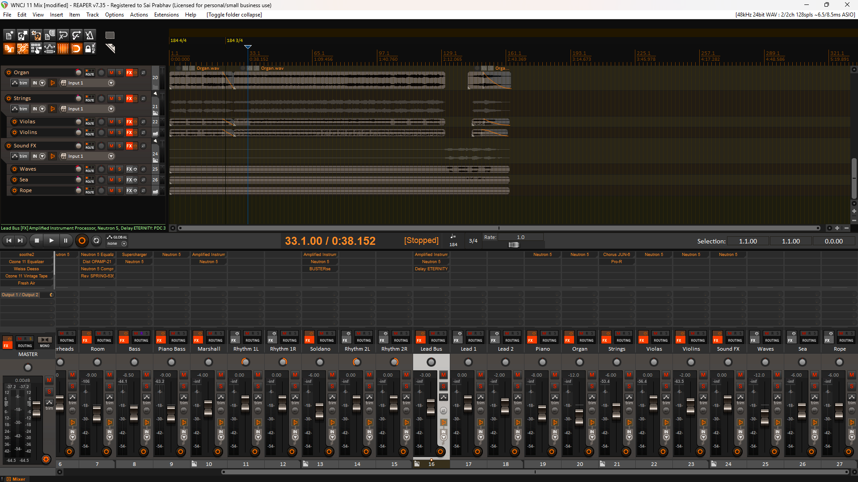Solo the Strings track
858x482 pixels.
[119, 98]
